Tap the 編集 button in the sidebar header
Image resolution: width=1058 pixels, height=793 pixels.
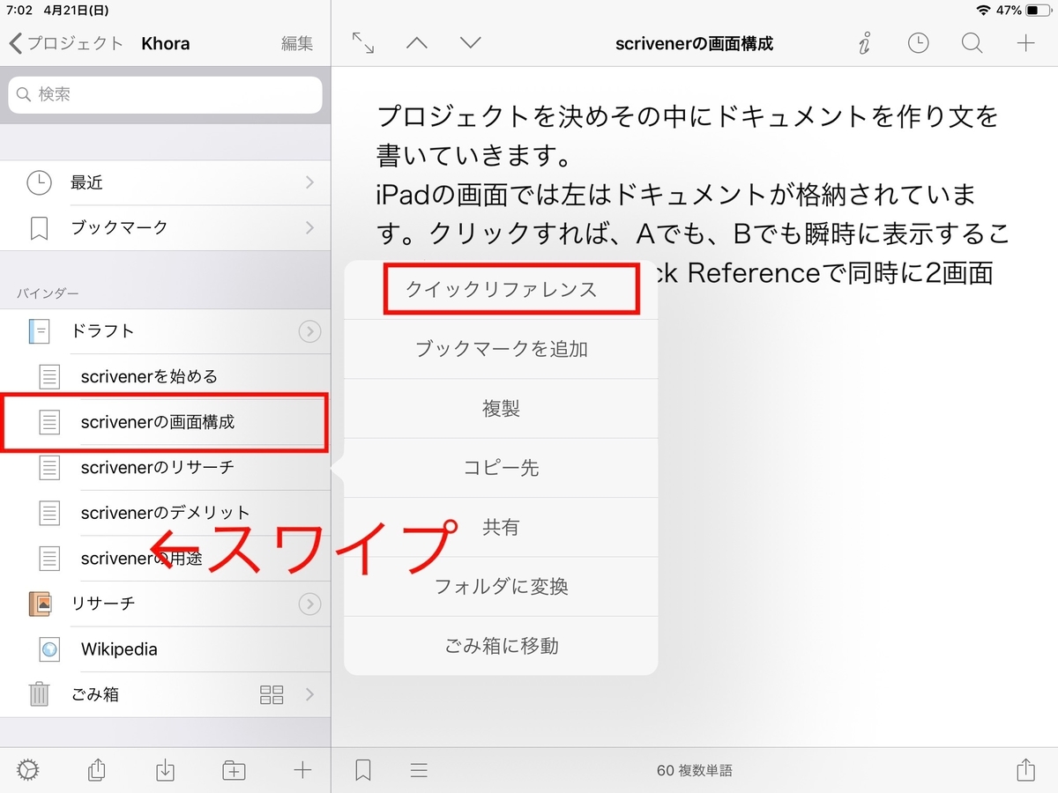(x=296, y=42)
